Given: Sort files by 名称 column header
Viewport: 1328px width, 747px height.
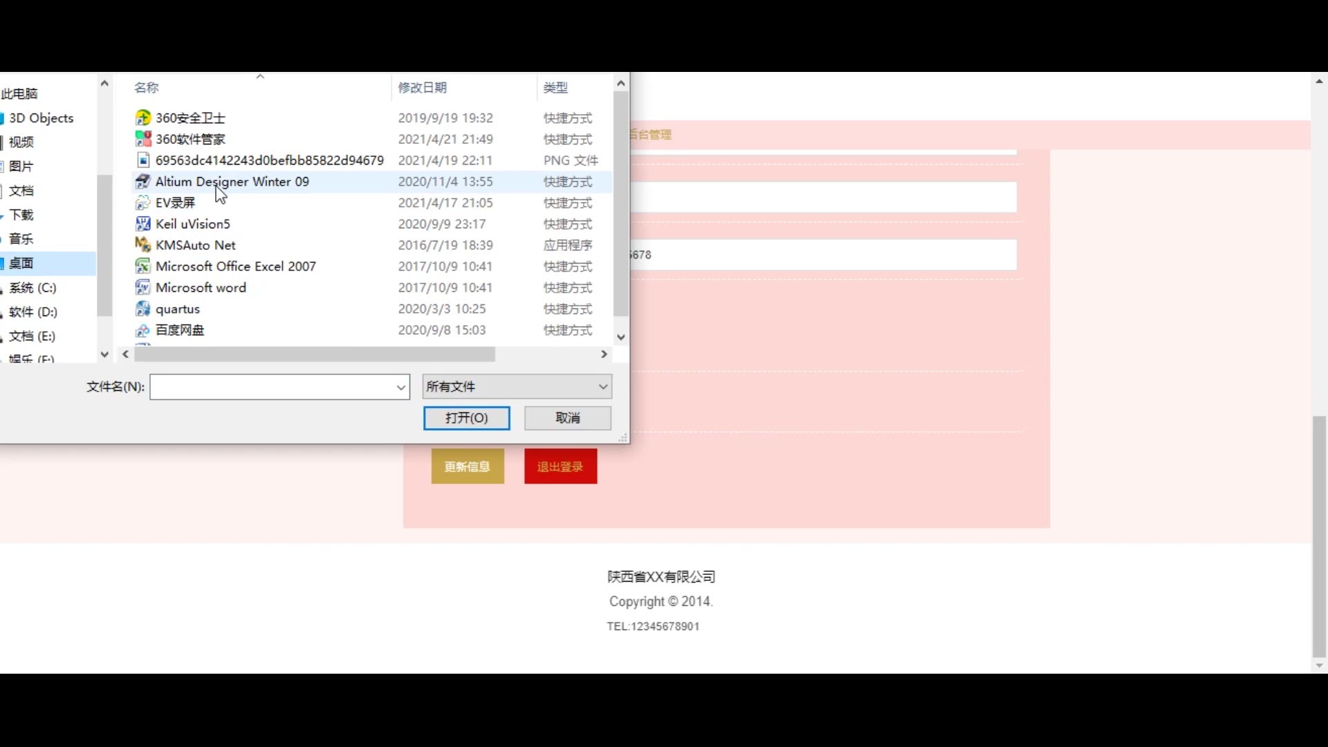Looking at the screenshot, I should click(146, 88).
